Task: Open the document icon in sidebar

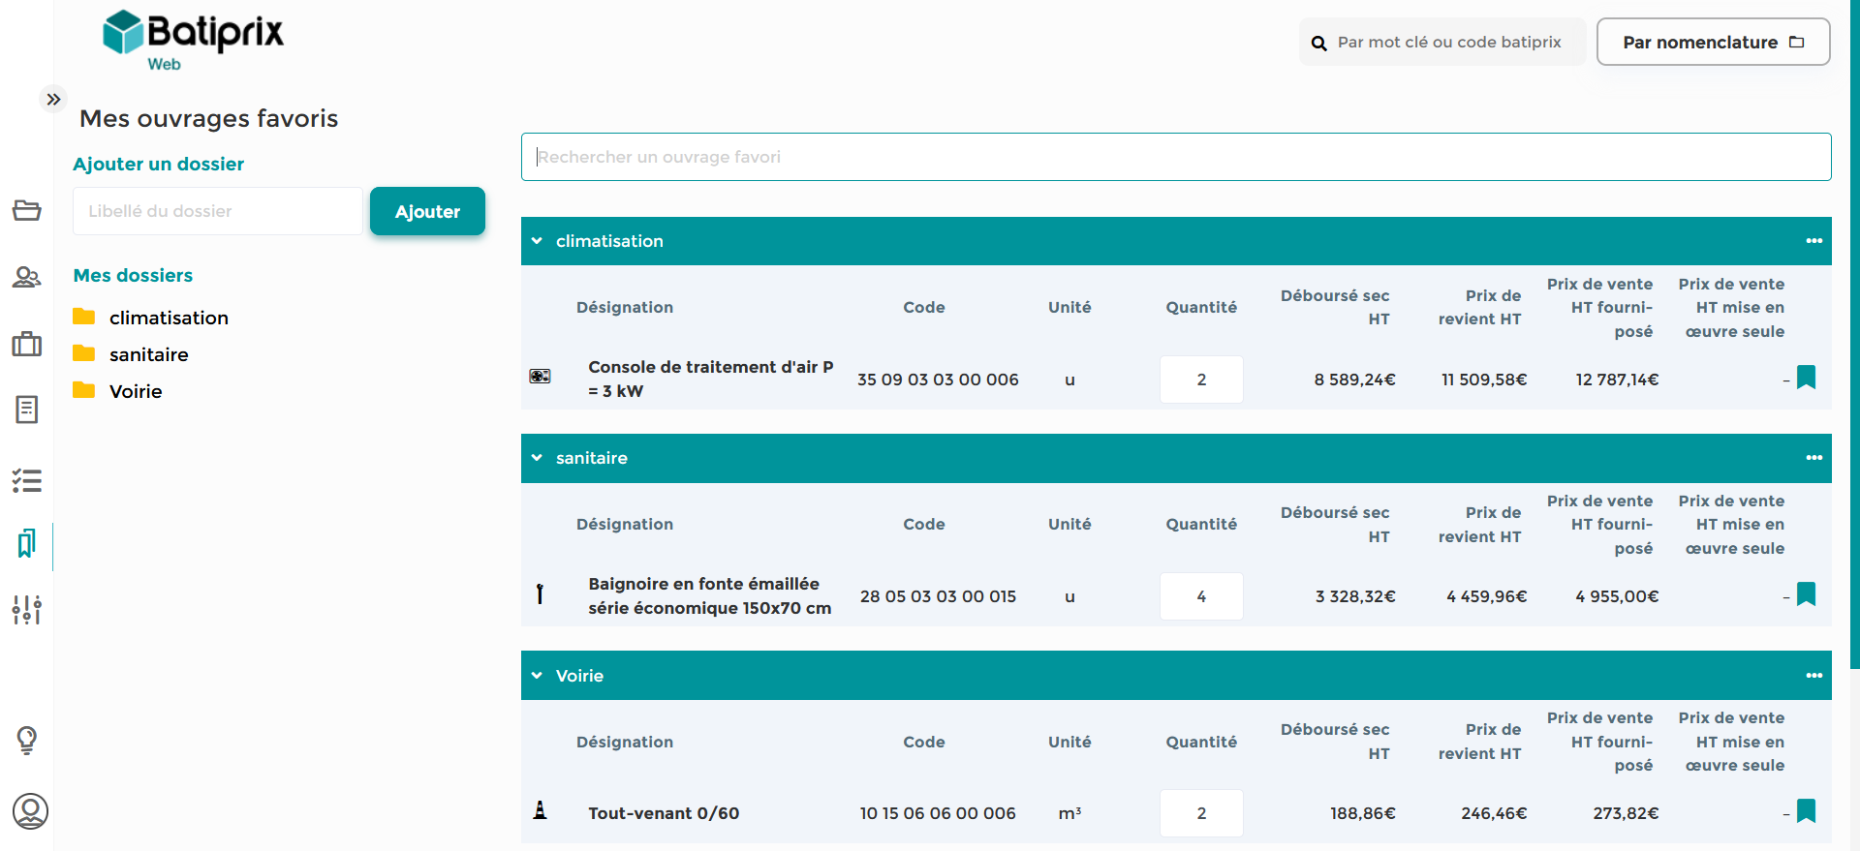Action: 27,410
